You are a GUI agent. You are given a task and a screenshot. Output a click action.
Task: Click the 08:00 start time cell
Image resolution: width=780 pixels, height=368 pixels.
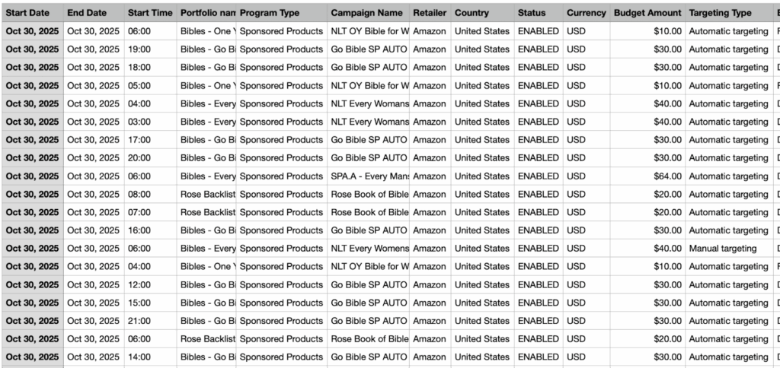click(x=139, y=195)
